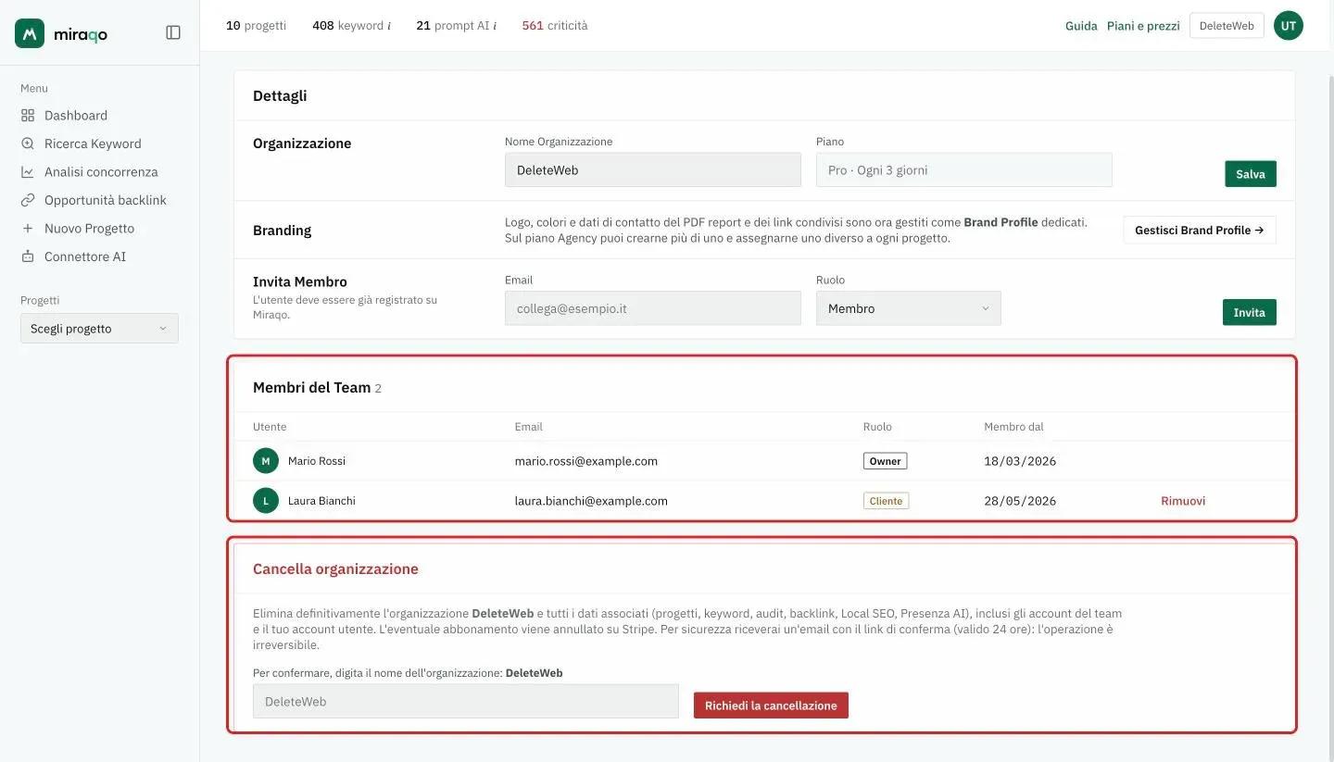Select Nuovo Progetto in the sidebar
This screenshot has width=1334, height=762.
89,229
